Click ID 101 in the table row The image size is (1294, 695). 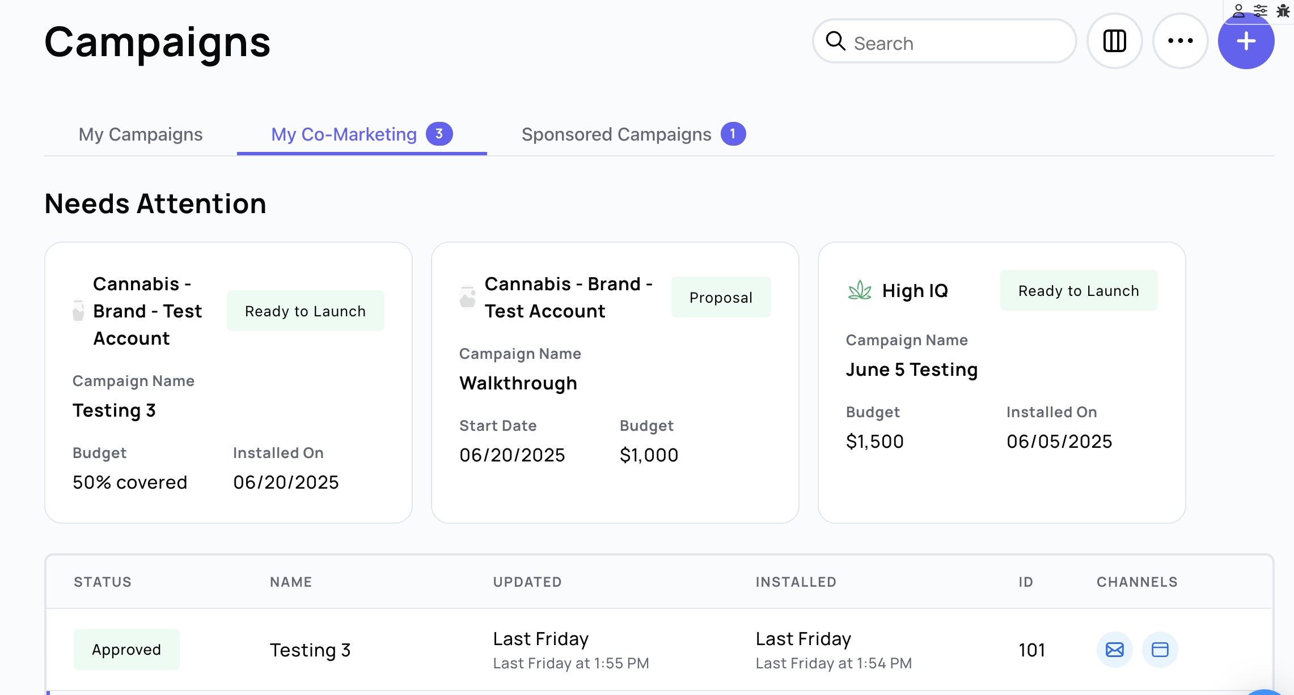[1032, 650]
